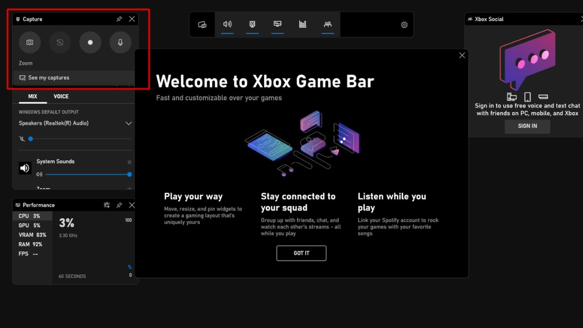This screenshot has height=328, width=583.
Task: Click the WINDOWS DEFAULT OUTPUT label
Action: (x=49, y=111)
